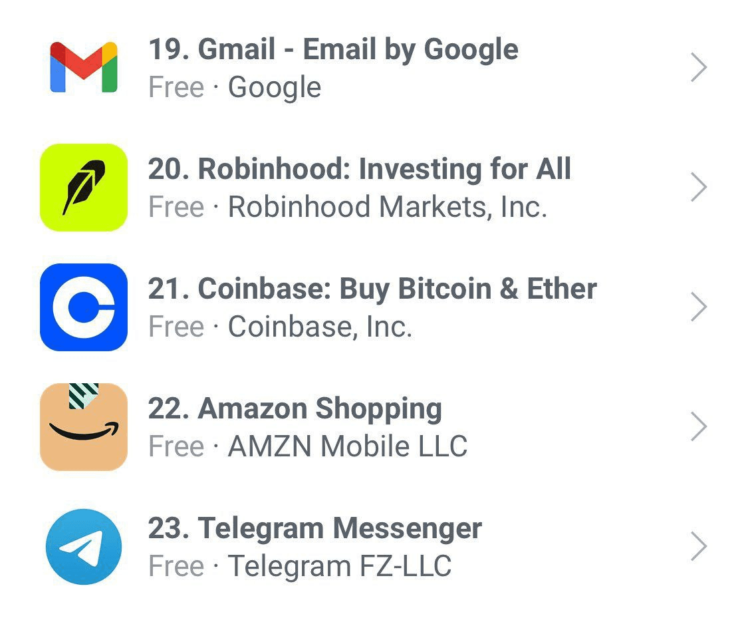Screen dimensions: 748x626
Task: Open '23. Telegram Messenger' title
Action: coord(315,529)
